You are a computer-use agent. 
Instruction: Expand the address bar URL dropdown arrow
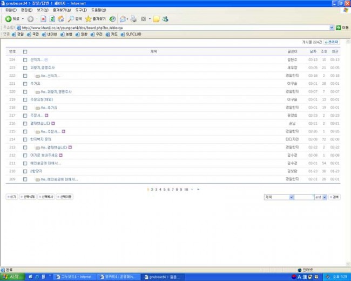point(331,28)
